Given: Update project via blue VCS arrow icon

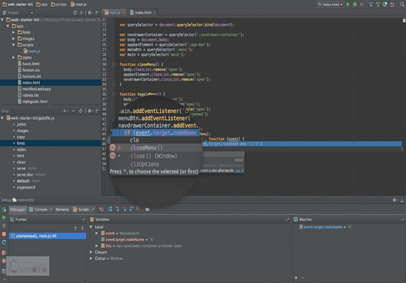Looking at the screenshot, I should pyautogui.click(x=371, y=4).
